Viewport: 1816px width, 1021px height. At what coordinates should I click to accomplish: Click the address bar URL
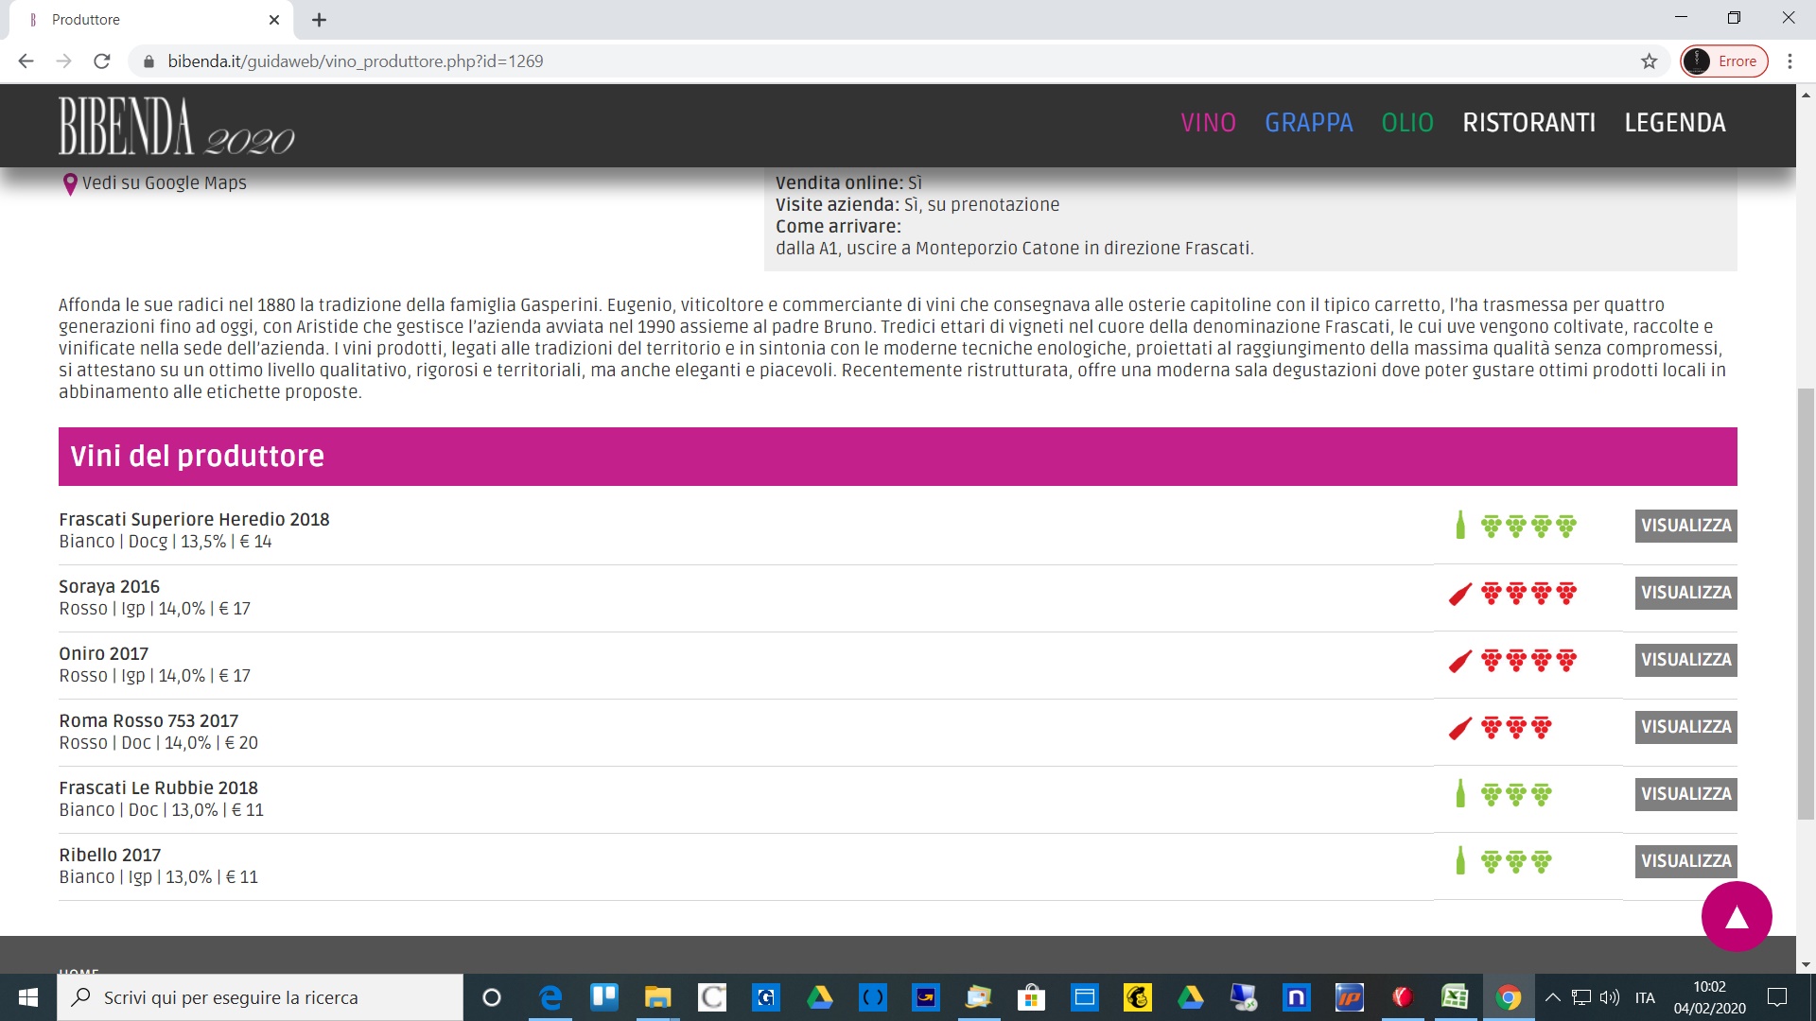point(356,61)
